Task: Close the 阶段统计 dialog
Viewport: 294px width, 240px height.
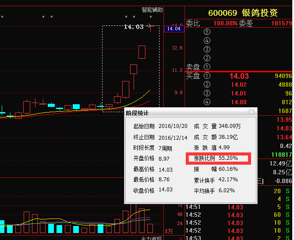Action: (251, 112)
